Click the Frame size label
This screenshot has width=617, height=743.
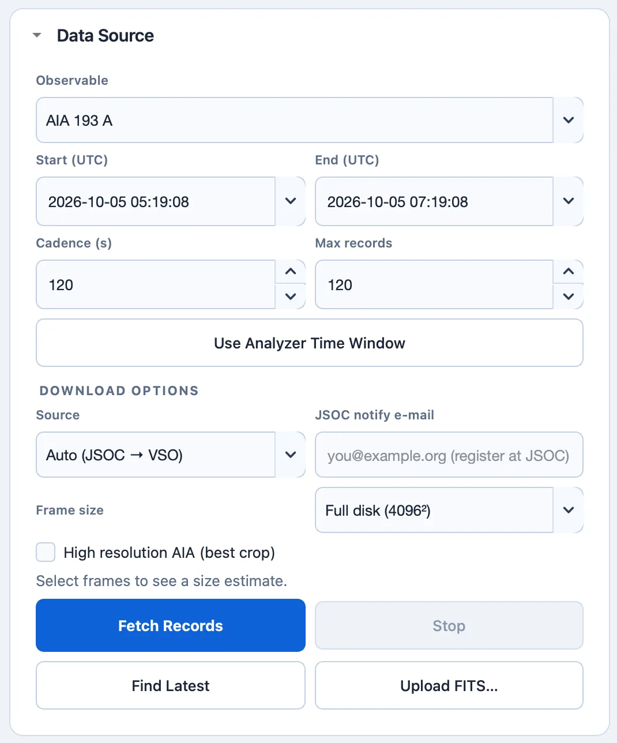click(x=70, y=510)
